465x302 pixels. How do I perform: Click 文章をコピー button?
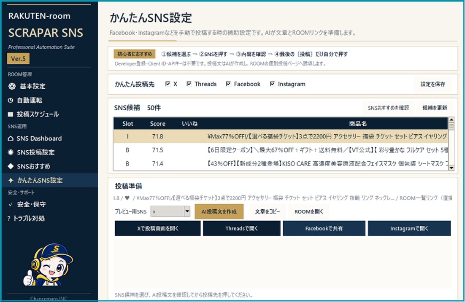click(267, 211)
